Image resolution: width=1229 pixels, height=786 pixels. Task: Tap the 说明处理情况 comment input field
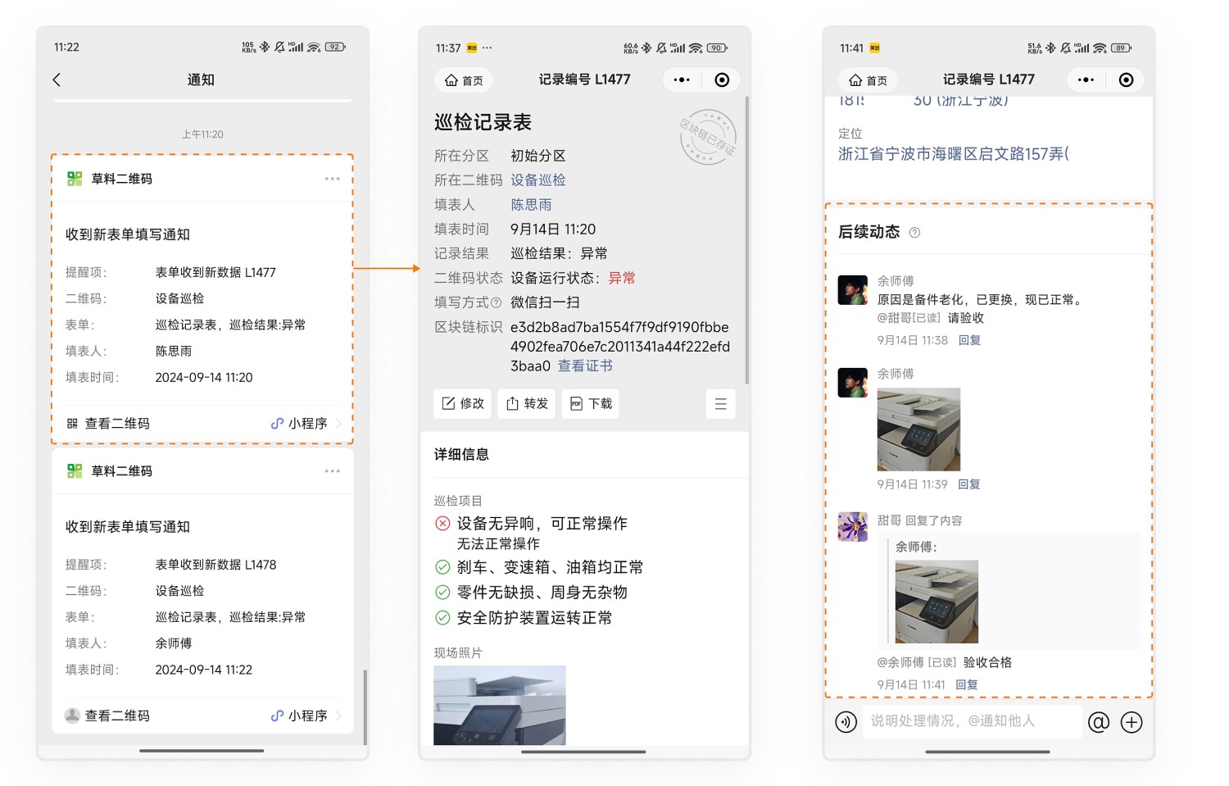[x=971, y=721]
